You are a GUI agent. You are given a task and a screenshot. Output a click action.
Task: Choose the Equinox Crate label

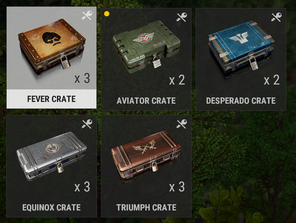tap(51, 208)
